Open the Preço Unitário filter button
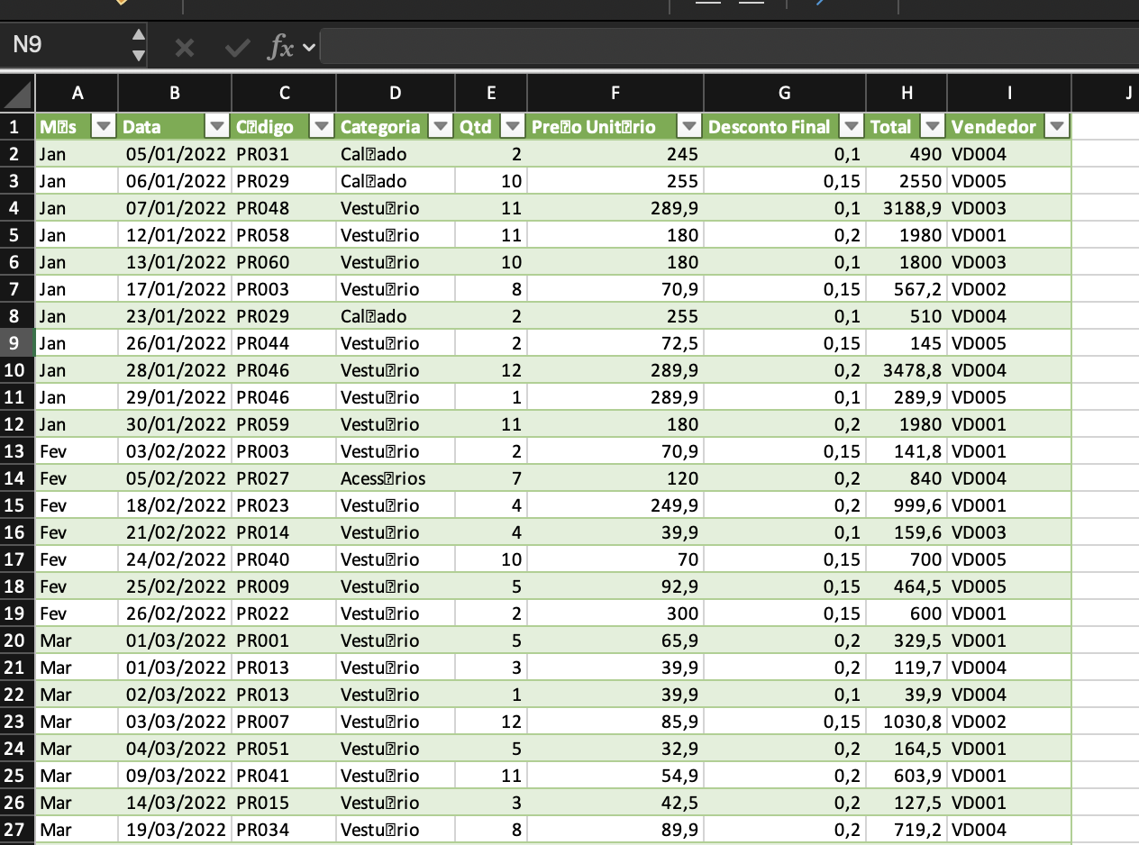1139x845 pixels. coord(689,127)
